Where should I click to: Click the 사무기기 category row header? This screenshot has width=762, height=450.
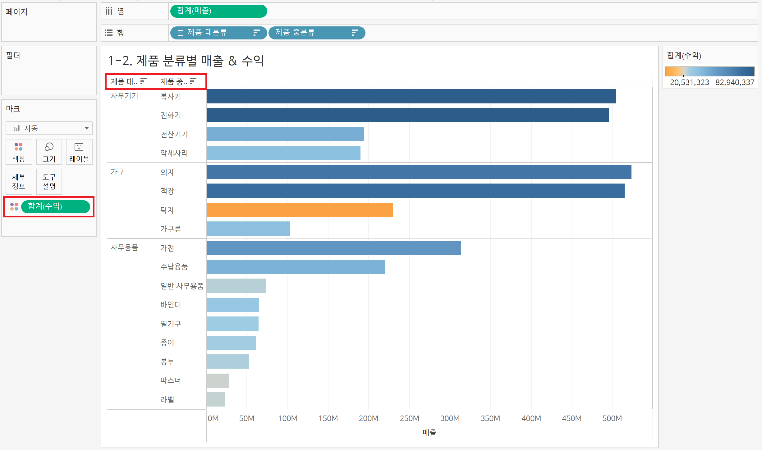[124, 96]
